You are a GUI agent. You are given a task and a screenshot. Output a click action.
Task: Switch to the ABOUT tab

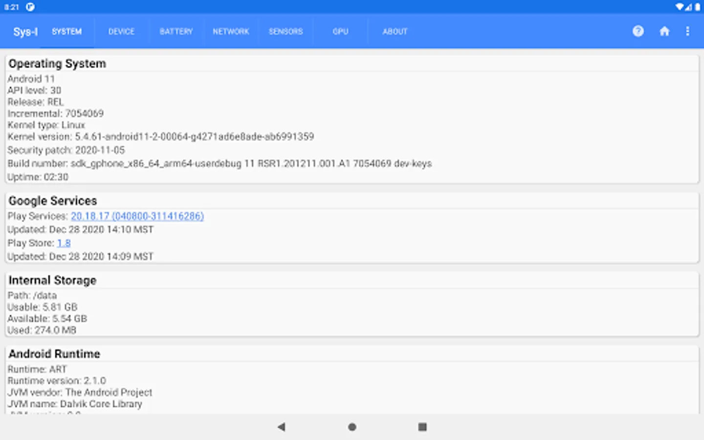[395, 31]
